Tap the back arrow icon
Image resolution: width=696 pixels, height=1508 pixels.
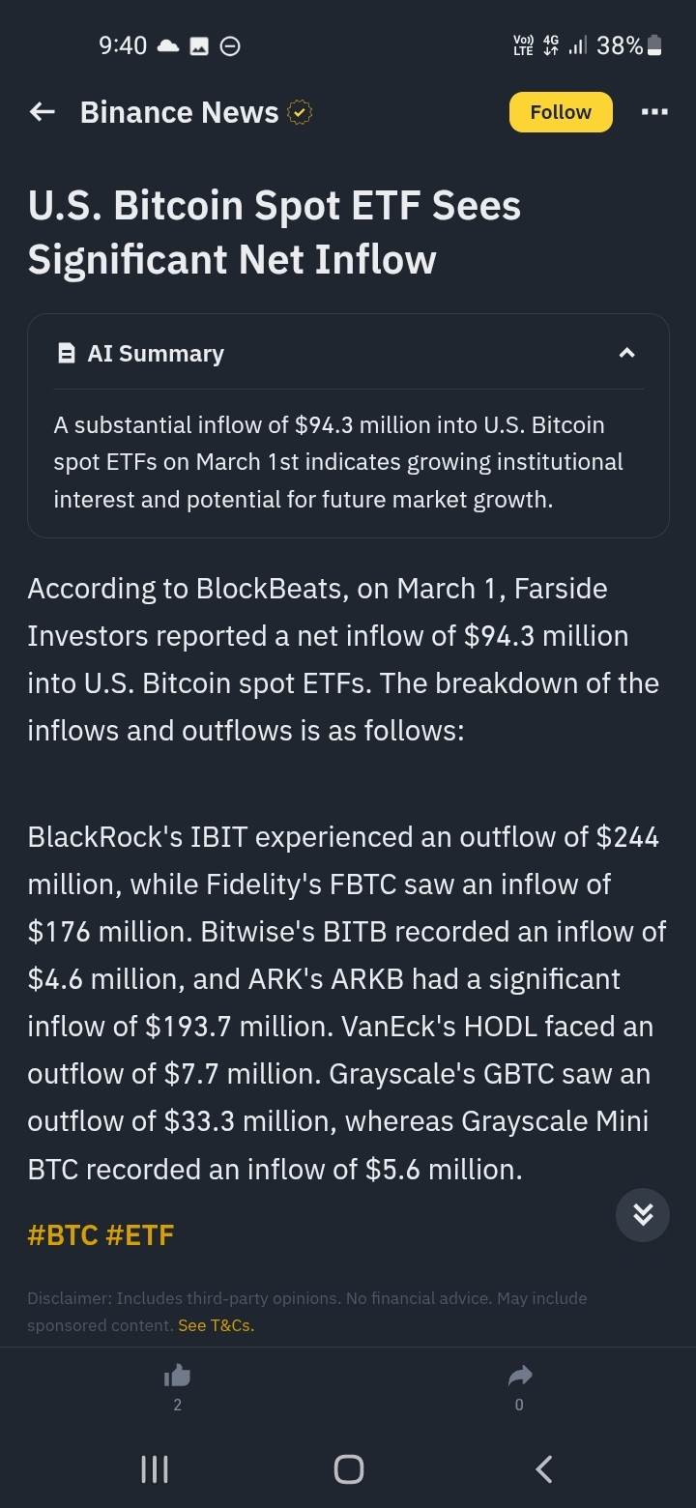click(x=43, y=112)
